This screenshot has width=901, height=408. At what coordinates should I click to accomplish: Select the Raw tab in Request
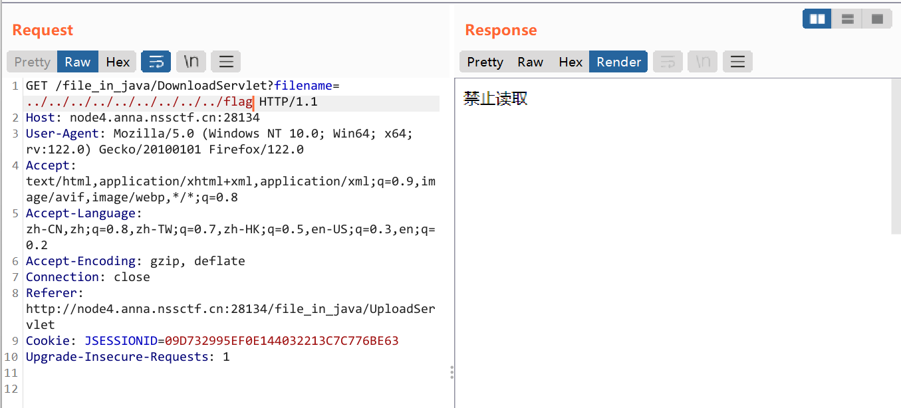pyautogui.click(x=77, y=62)
